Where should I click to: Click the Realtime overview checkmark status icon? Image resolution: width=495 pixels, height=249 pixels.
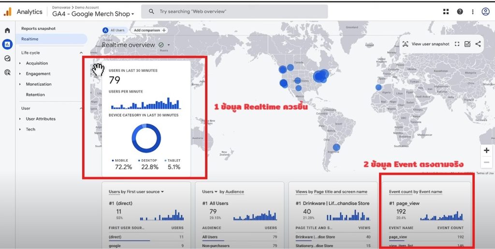tap(161, 45)
